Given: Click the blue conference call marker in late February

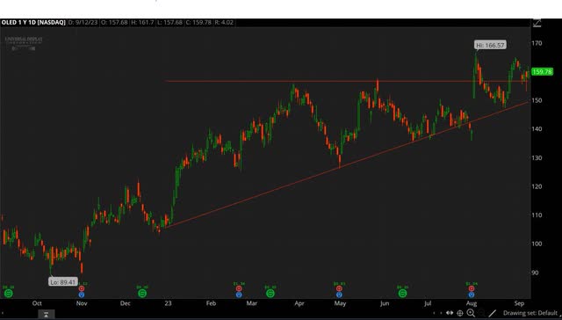Looking at the screenshot, I should pos(239,295).
